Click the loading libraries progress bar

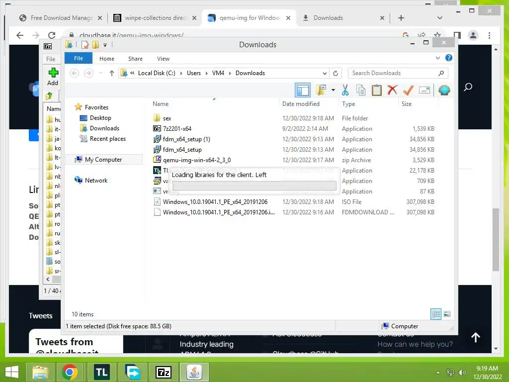(x=254, y=186)
